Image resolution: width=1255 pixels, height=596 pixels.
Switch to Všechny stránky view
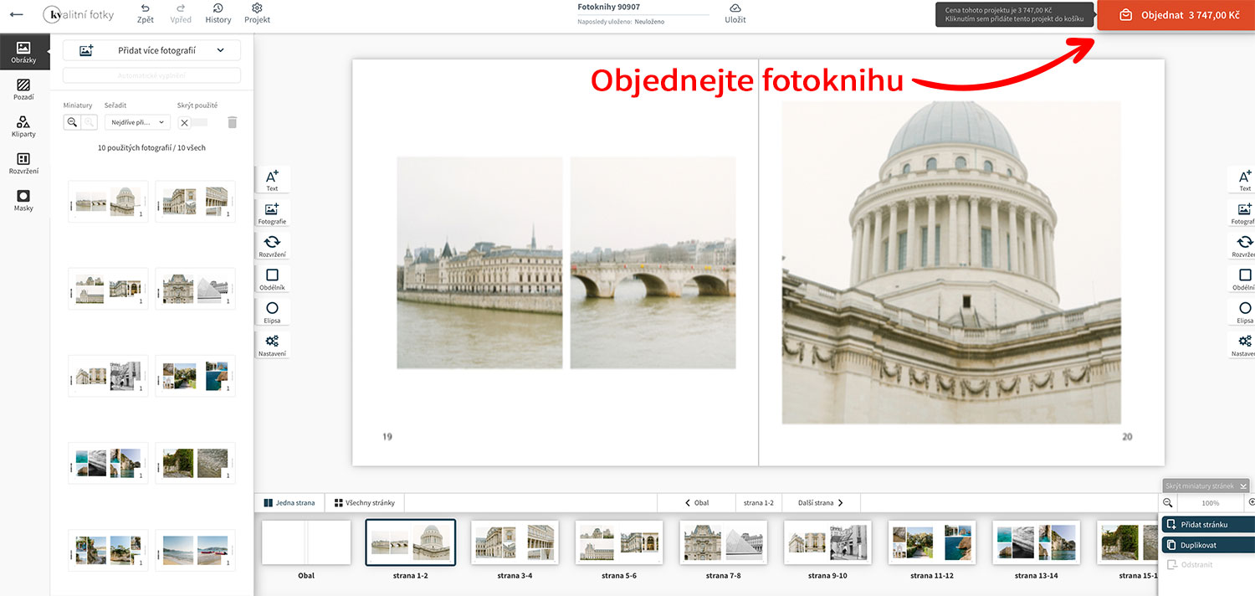tap(365, 503)
